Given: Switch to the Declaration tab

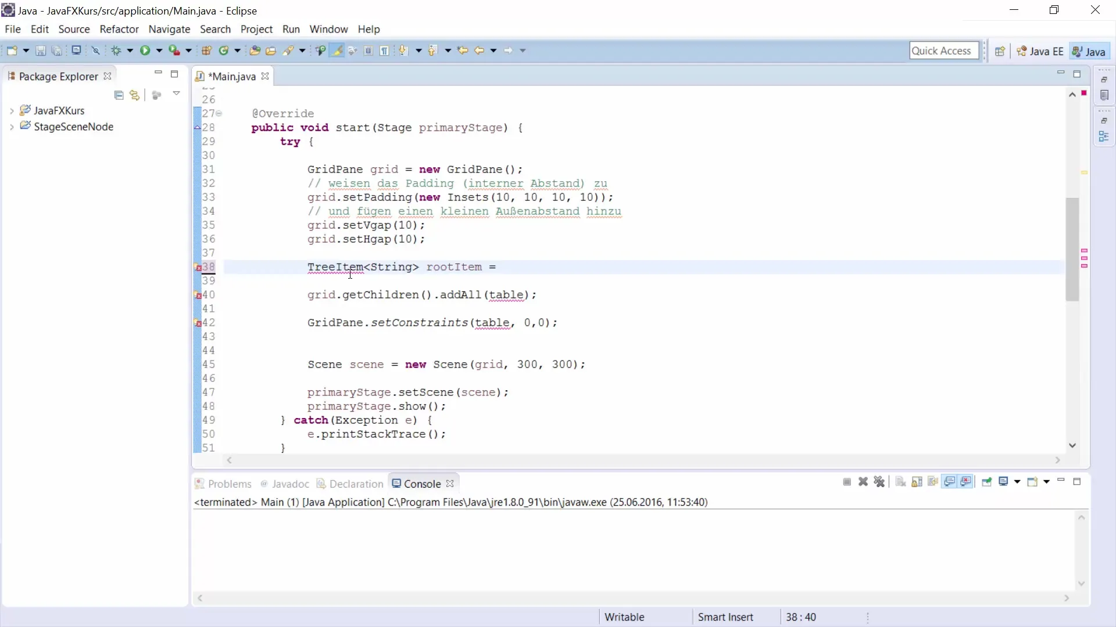Looking at the screenshot, I should 350,484.
